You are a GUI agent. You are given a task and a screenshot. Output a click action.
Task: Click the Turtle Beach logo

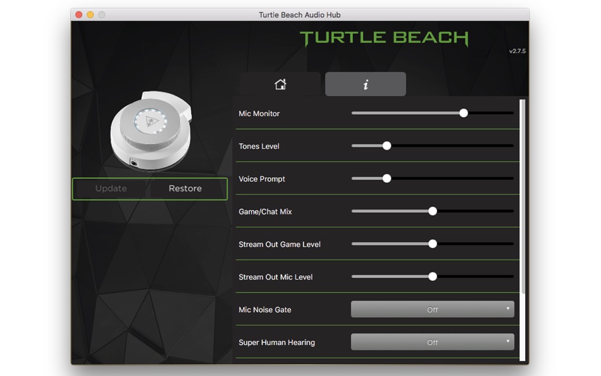[x=384, y=38]
